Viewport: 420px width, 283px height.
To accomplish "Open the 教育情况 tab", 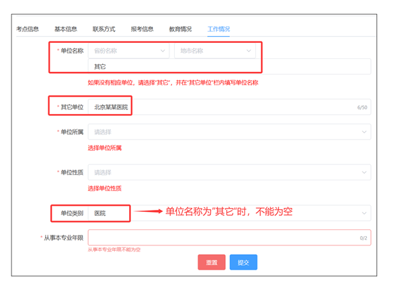I will click(180, 29).
